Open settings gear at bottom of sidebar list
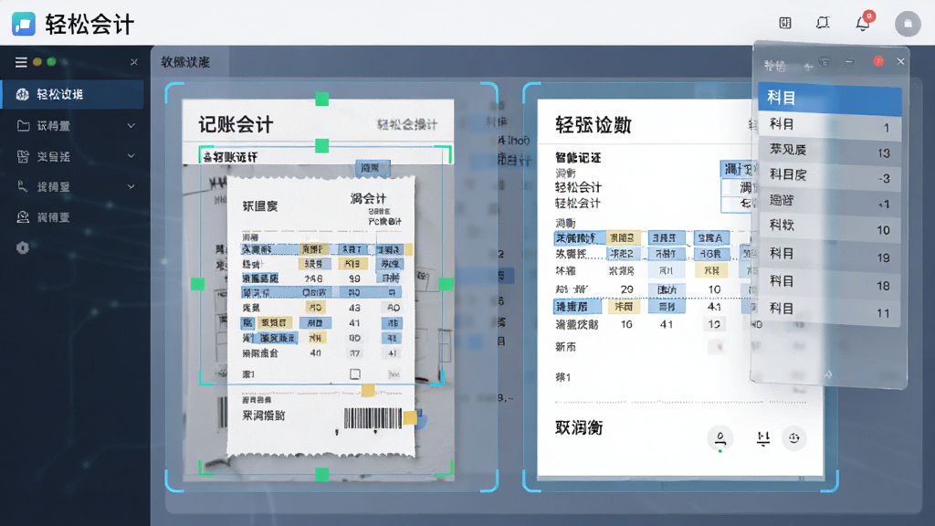This screenshot has height=526, width=935. pos(23,247)
